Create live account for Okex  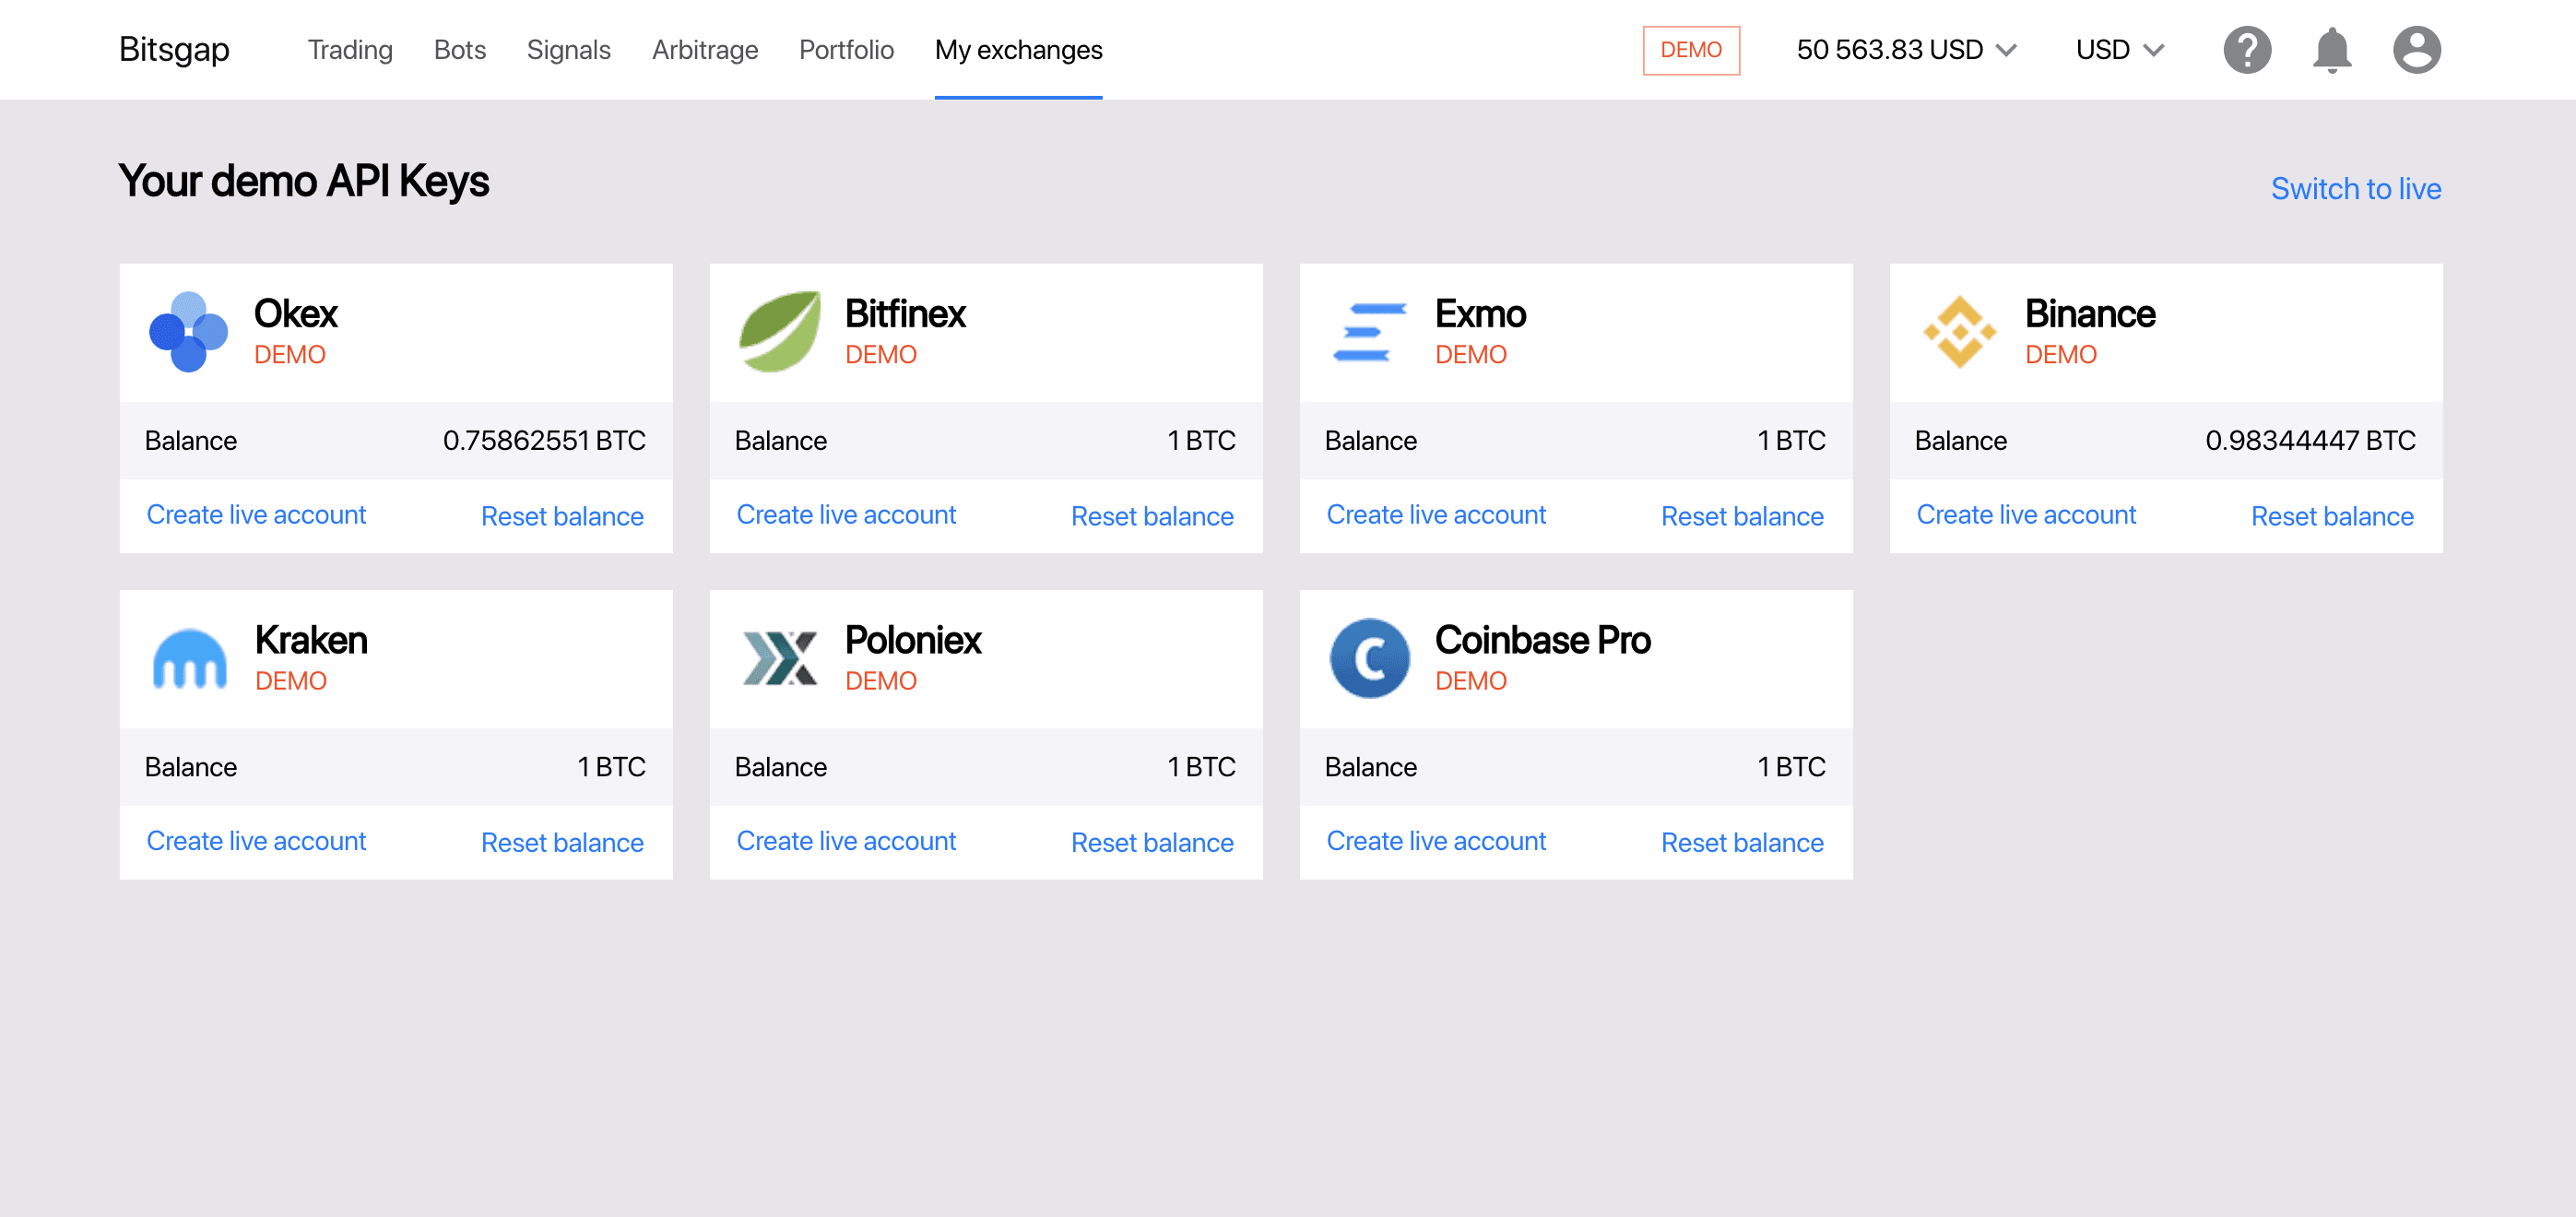point(256,514)
